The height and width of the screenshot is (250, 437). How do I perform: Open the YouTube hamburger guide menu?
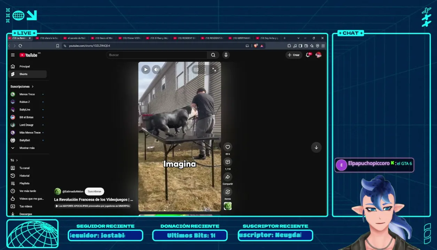13,55
